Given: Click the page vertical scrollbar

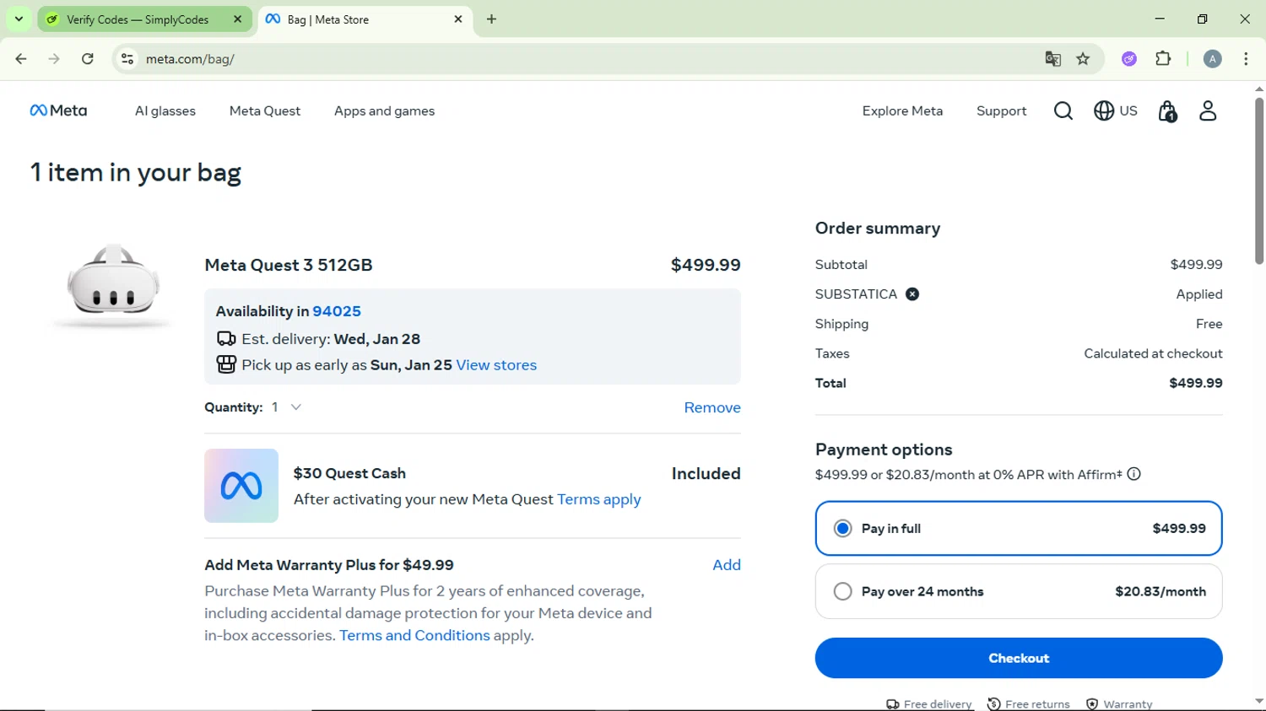Looking at the screenshot, I should click(1259, 181).
